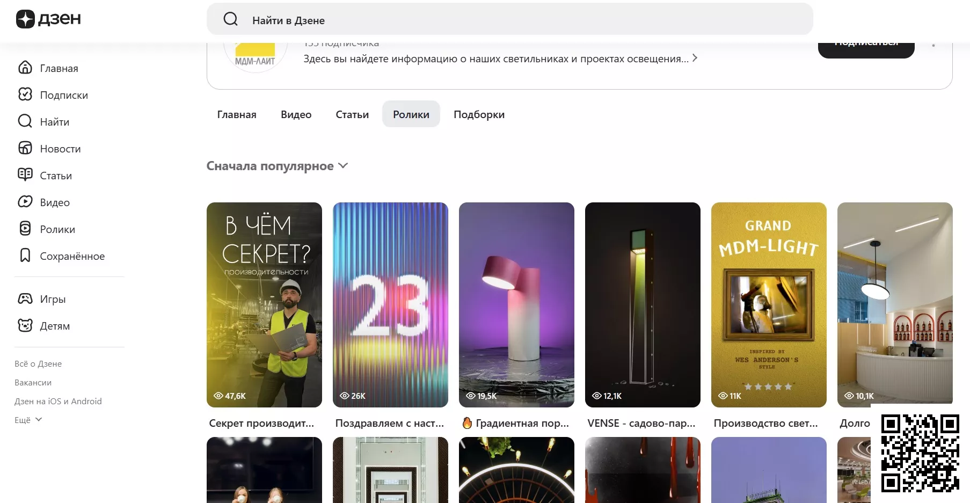Switch to the Главная channel tab
This screenshot has width=970, height=503.
coord(237,114)
